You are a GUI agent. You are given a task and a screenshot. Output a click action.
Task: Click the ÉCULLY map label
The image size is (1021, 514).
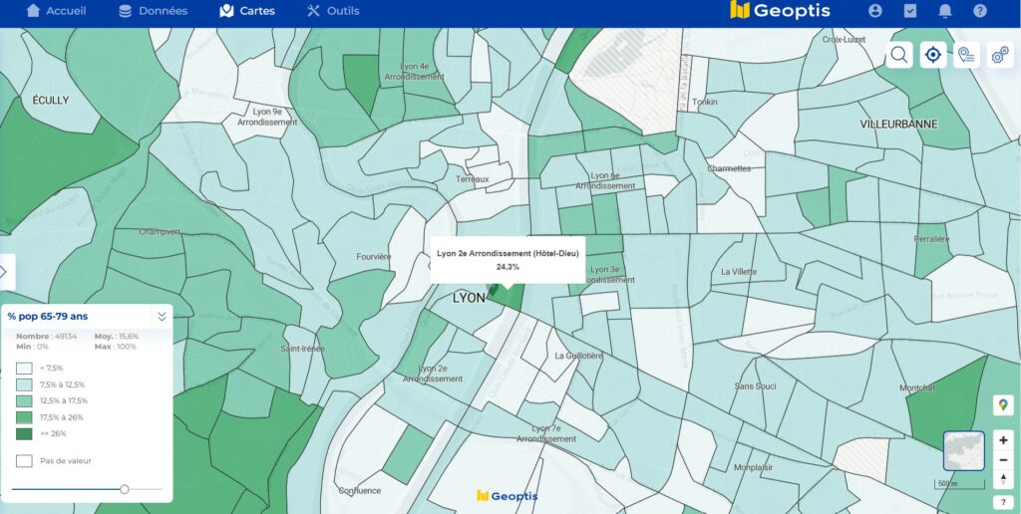50,101
